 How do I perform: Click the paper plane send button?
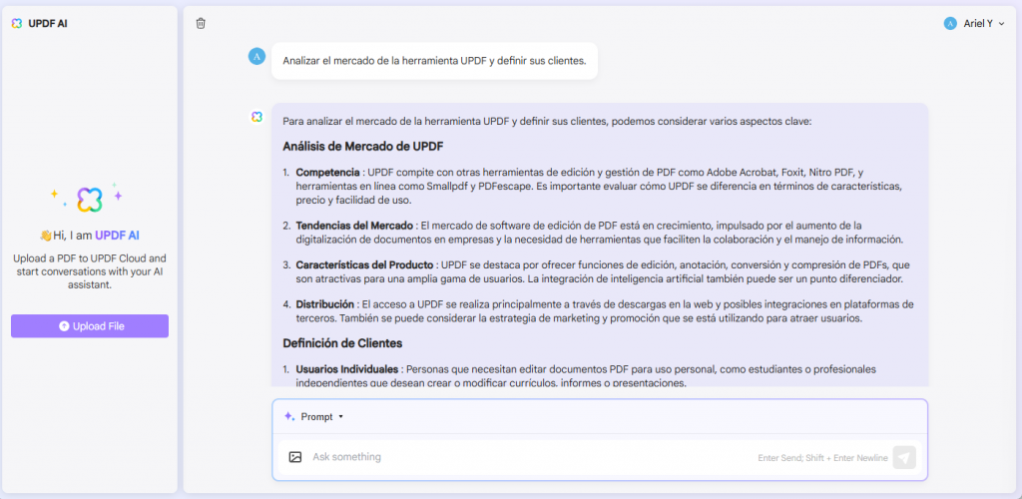(x=904, y=457)
